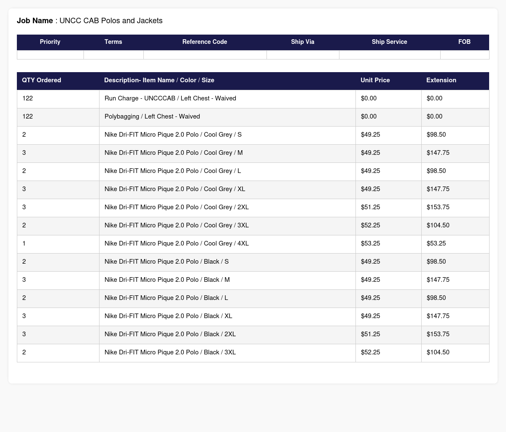The width and height of the screenshot is (506, 432).
Task: Click the $49.25 unit price for Cool Grey XL
Action: pos(371,189)
